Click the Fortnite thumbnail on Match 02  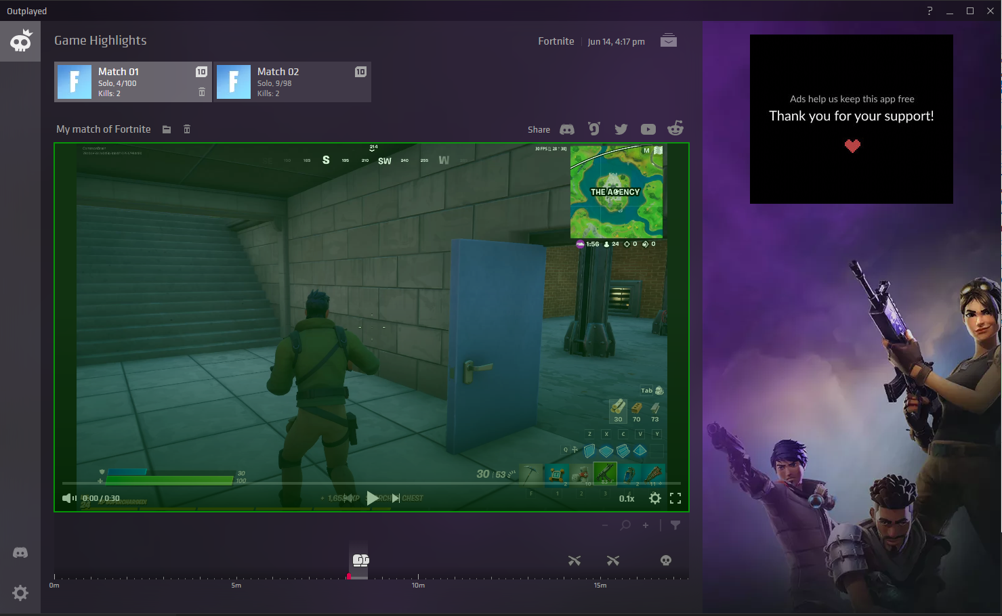click(x=234, y=82)
